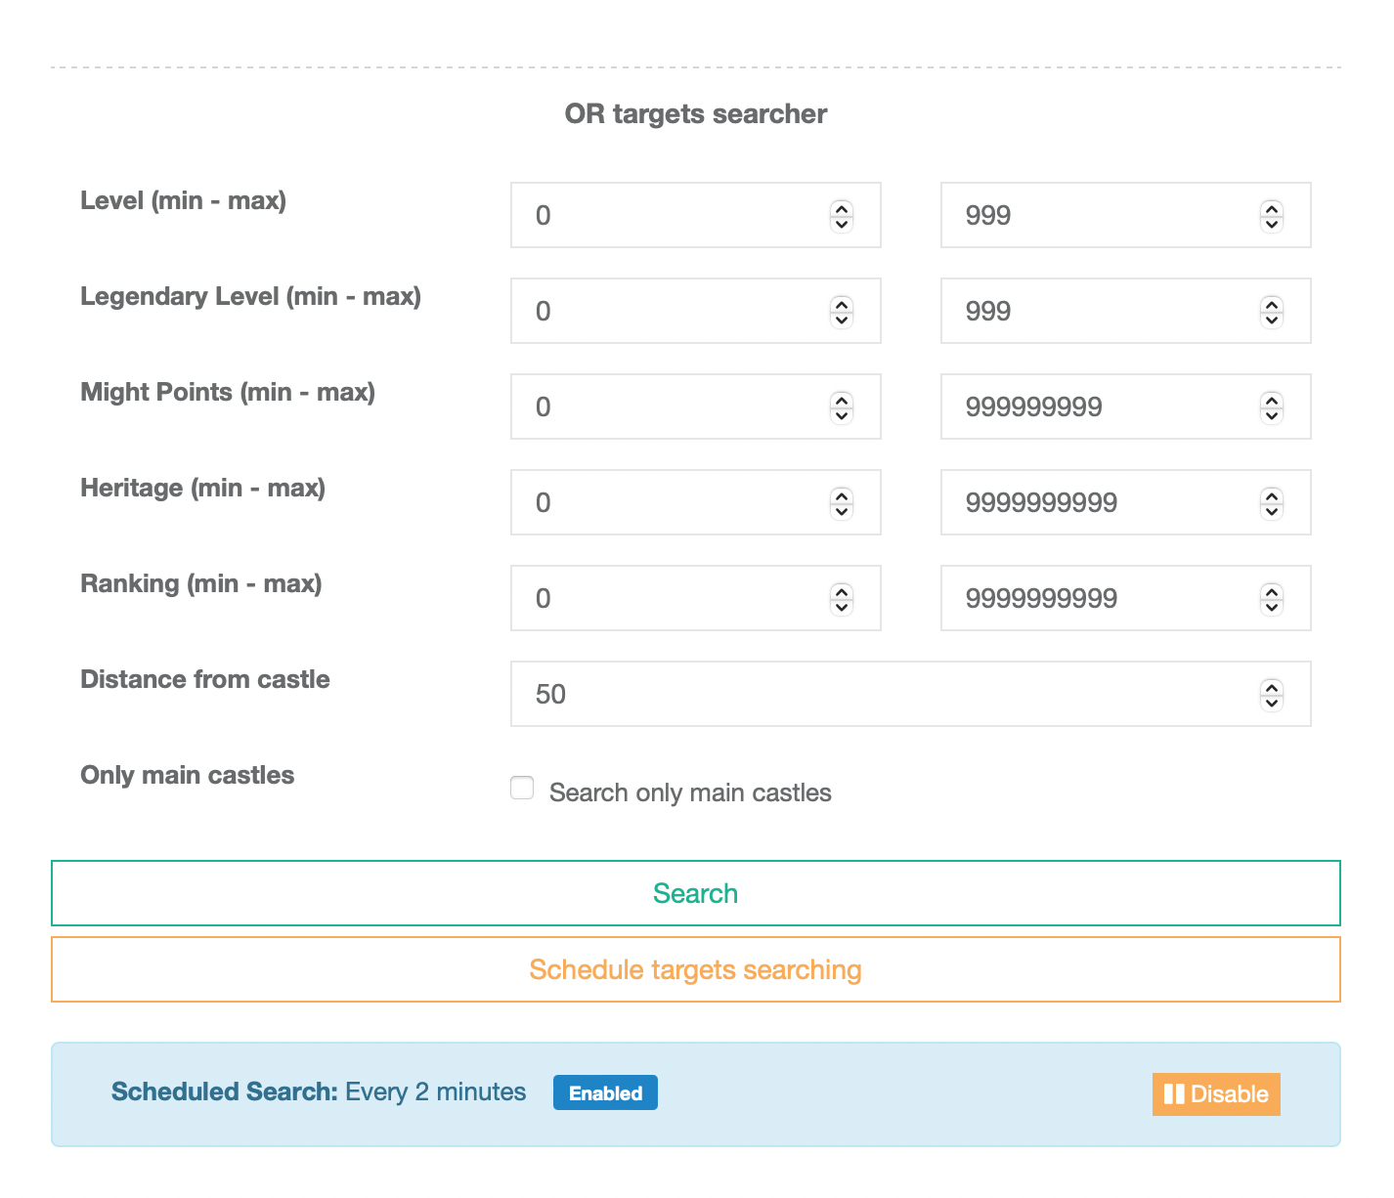Click stepper on Legendary Level minimum field
Screen dimensions: 1394x1198
tap(841, 312)
